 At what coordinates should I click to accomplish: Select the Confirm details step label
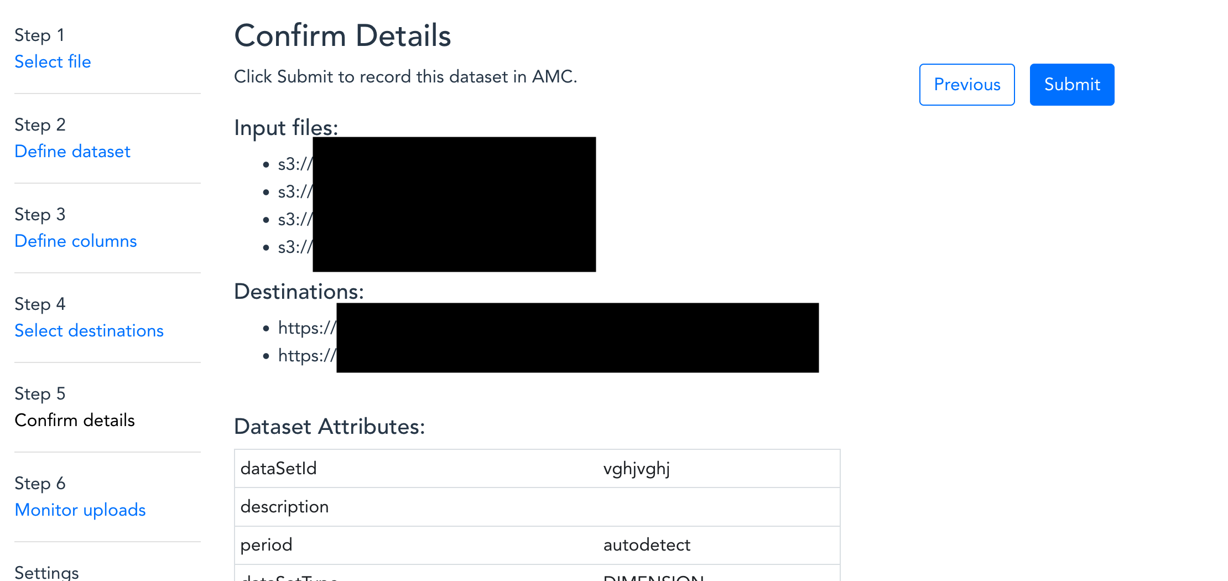point(75,420)
